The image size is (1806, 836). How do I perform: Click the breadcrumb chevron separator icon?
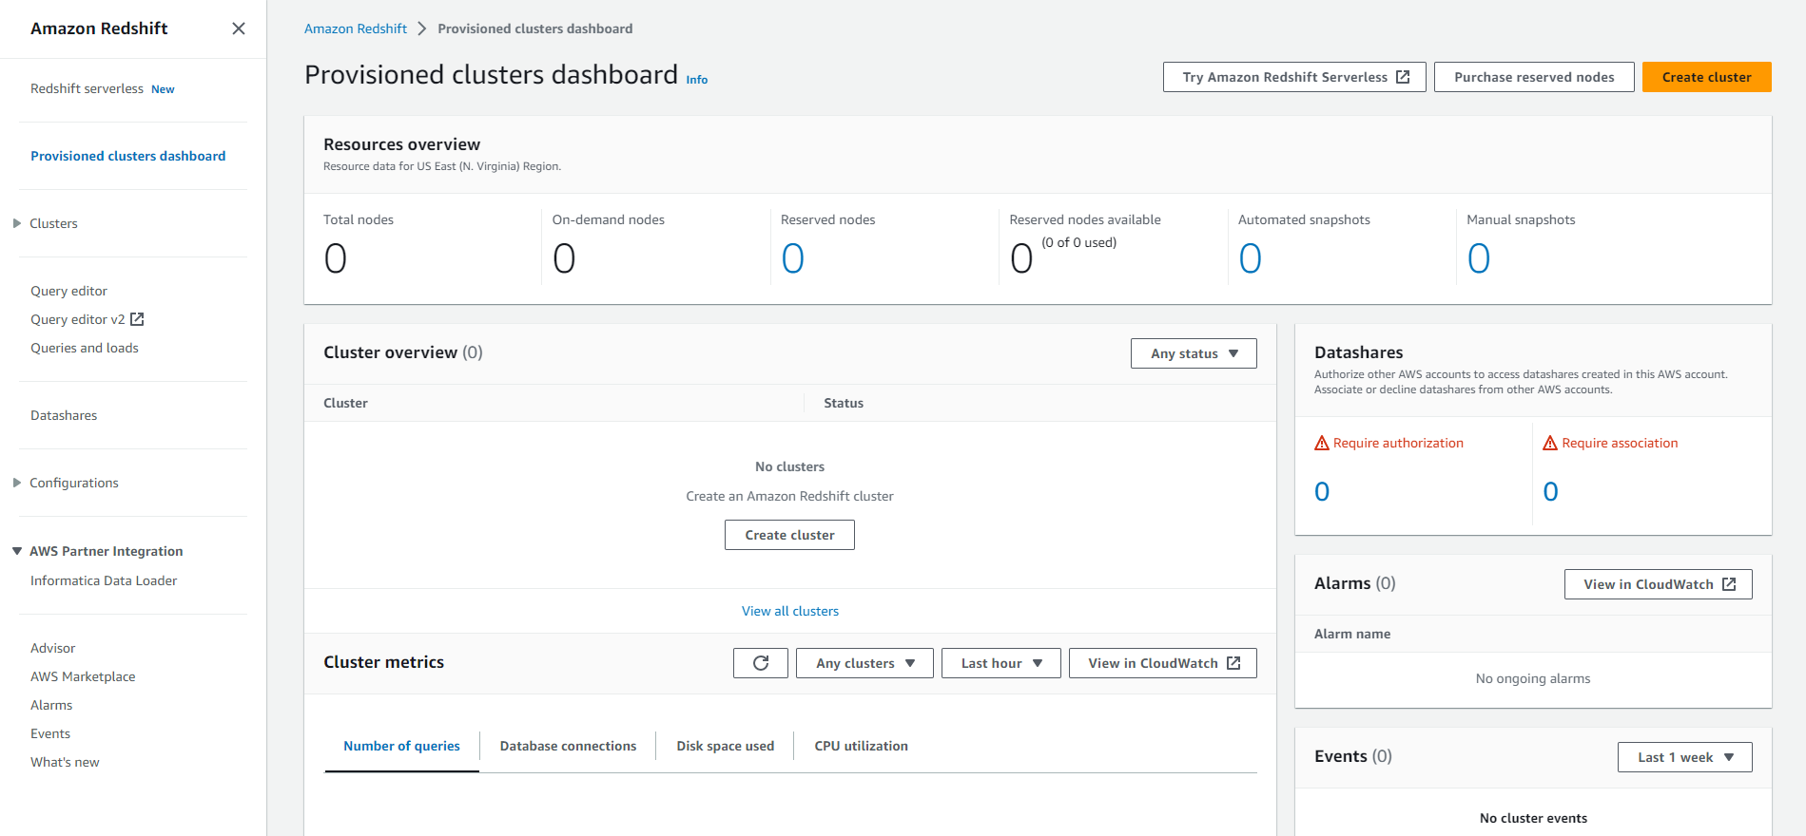(422, 28)
